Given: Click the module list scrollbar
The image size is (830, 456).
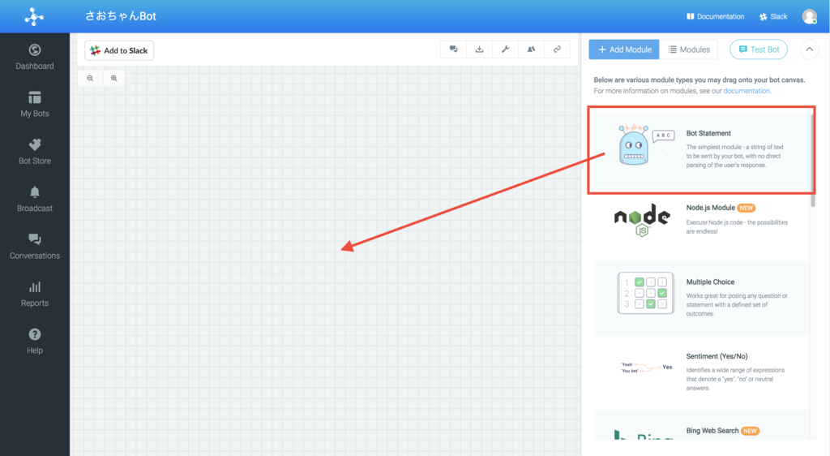Looking at the screenshot, I should [x=812, y=159].
